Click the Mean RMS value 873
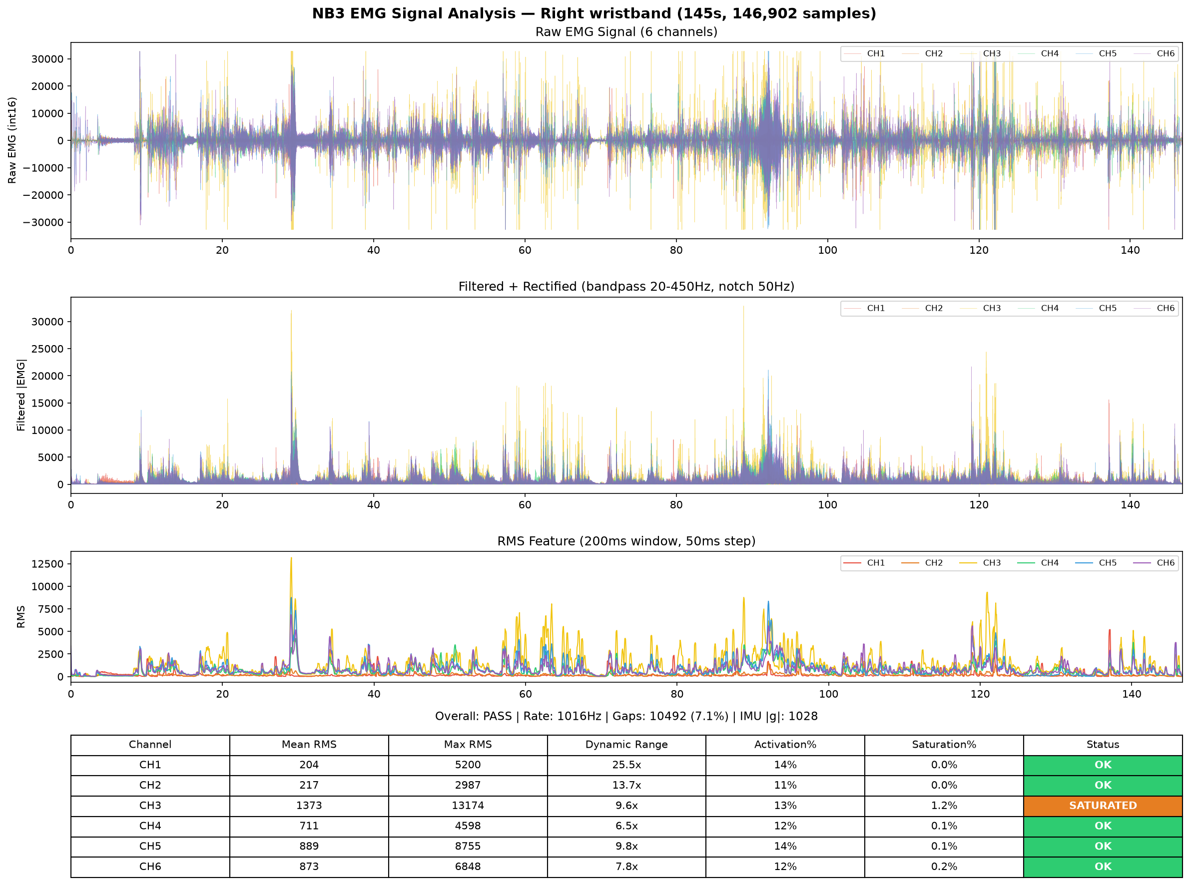The width and height of the screenshot is (1190, 885). tap(309, 867)
